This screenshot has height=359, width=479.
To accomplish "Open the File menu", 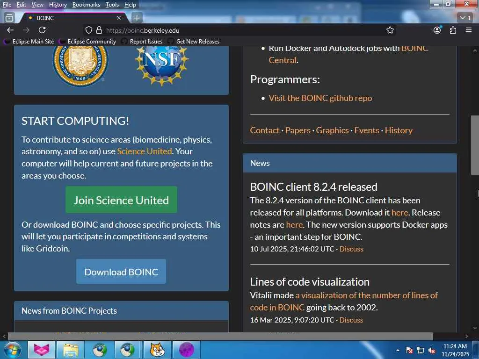I will (7, 5).
